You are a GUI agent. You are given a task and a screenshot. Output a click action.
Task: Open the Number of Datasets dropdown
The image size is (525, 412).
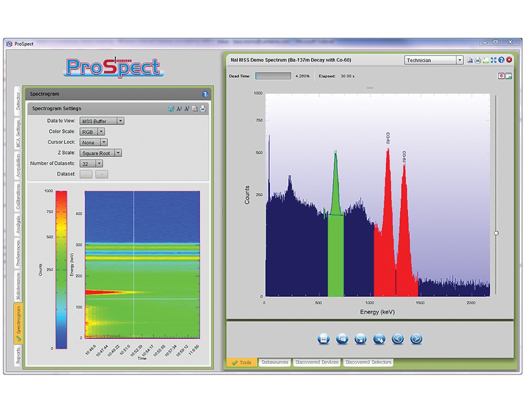pos(91,163)
